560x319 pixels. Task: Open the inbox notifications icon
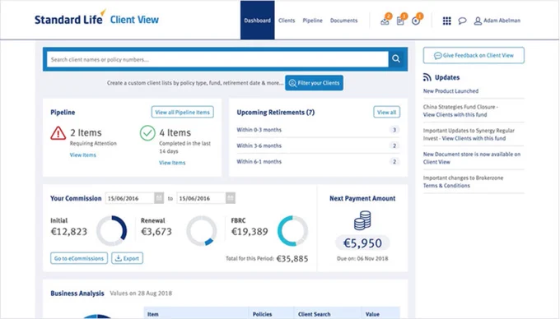(385, 21)
